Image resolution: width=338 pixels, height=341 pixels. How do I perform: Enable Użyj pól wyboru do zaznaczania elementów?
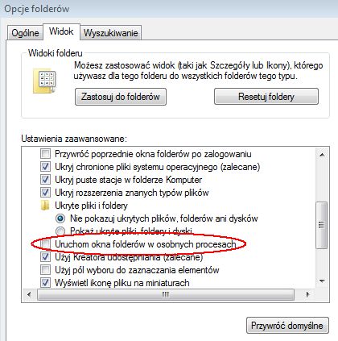(45, 270)
